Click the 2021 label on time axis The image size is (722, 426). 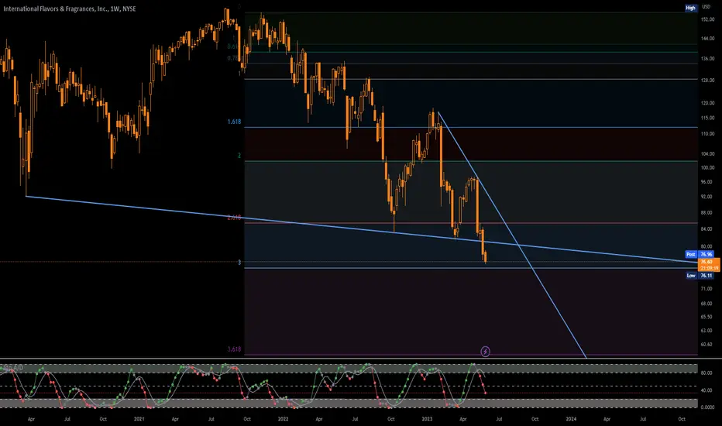click(139, 419)
